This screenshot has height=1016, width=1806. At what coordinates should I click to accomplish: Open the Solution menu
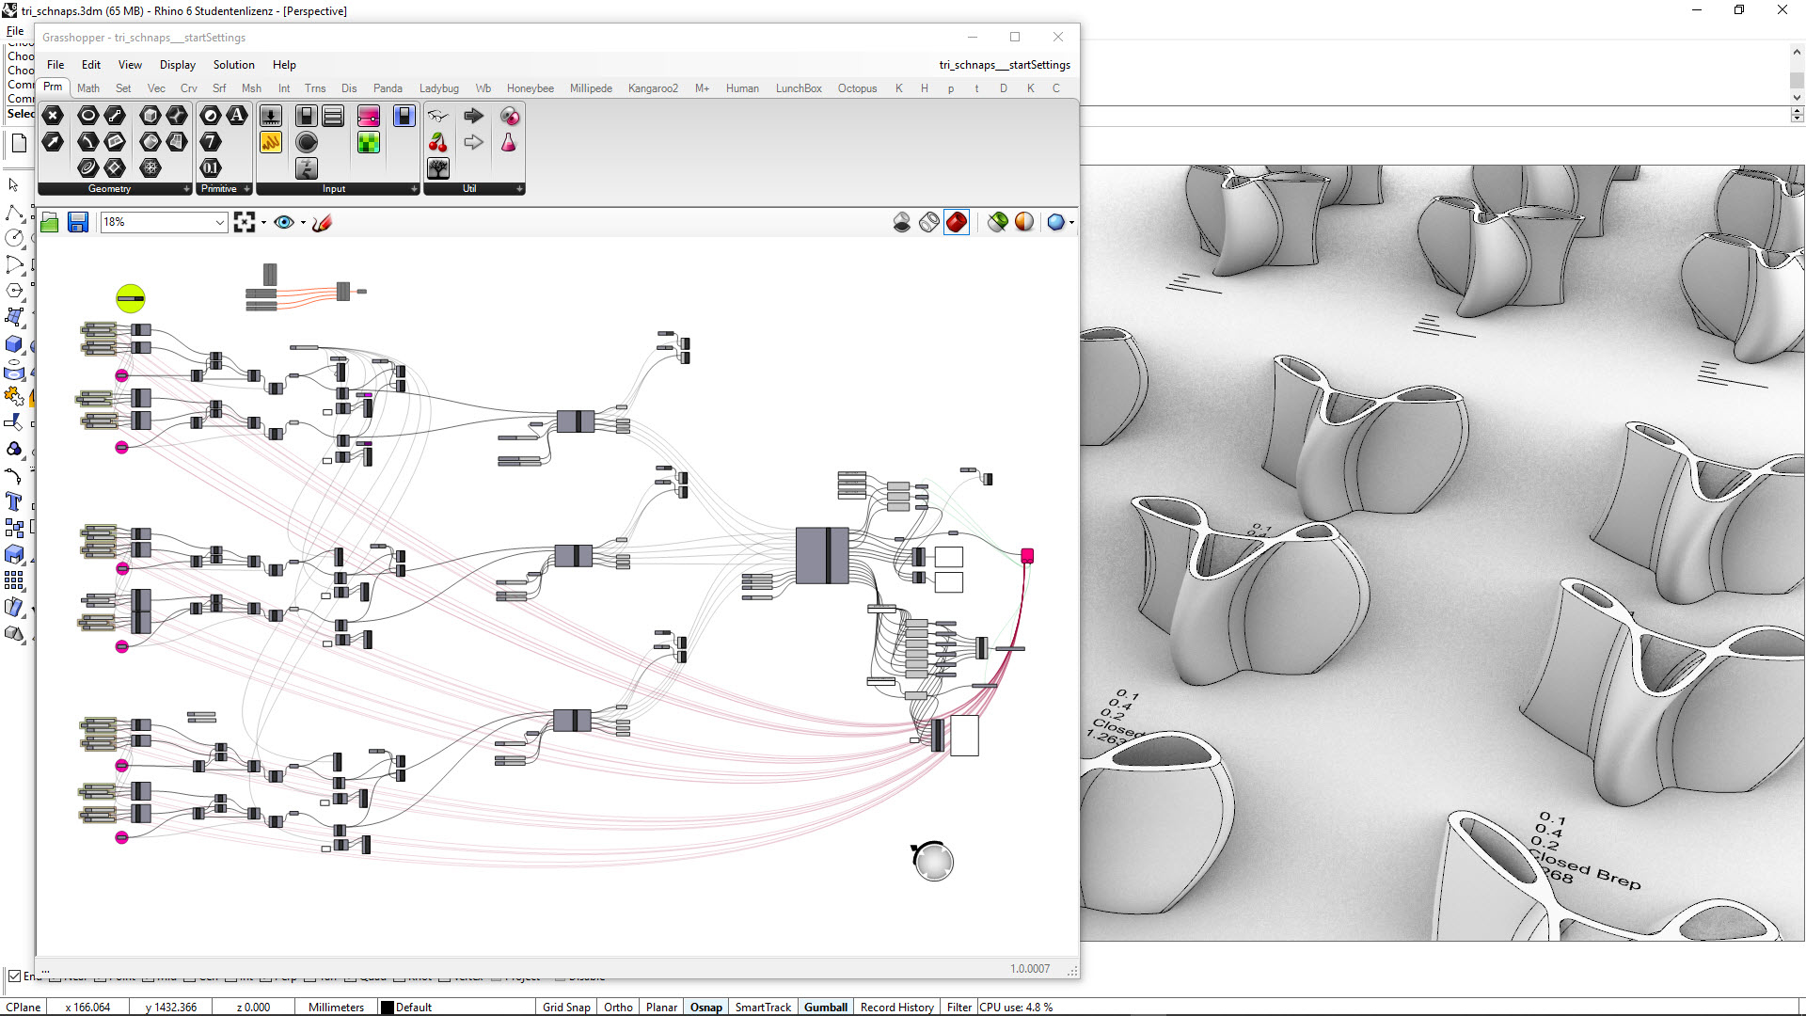[x=233, y=65]
